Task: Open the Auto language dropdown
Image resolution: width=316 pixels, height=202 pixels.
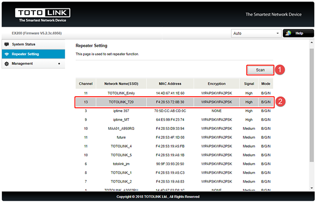Action: tap(256, 33)
